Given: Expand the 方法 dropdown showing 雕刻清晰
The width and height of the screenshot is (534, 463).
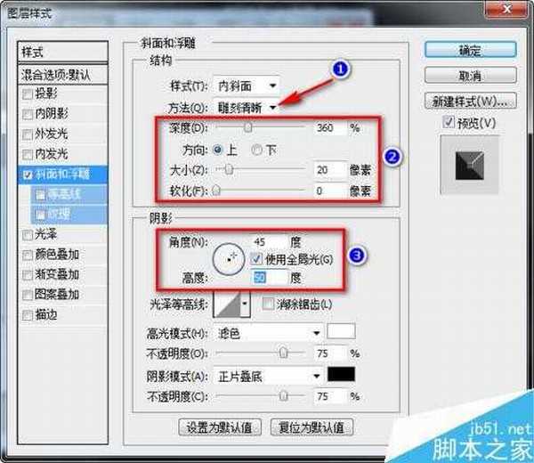Looking at the screenshot, I should [247, 107].
